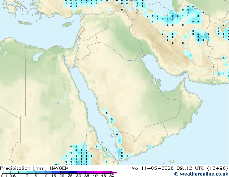The image size is (229, 177).
Task: Click the 45–50 mm legend swatch
Action: point(106,172)
